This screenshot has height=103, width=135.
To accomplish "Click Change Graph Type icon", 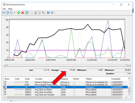I will point(11,13).
